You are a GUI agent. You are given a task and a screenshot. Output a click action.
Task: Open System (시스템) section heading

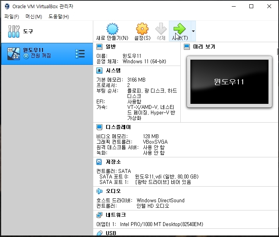[113, 71]
